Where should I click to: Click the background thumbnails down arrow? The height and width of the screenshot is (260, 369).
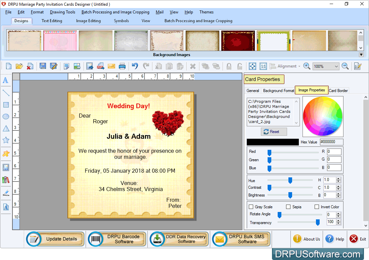361,48
